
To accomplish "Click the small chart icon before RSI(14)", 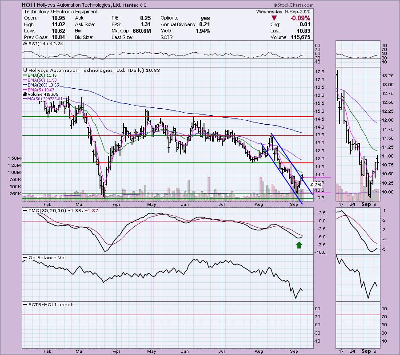I will pos(25,43).
